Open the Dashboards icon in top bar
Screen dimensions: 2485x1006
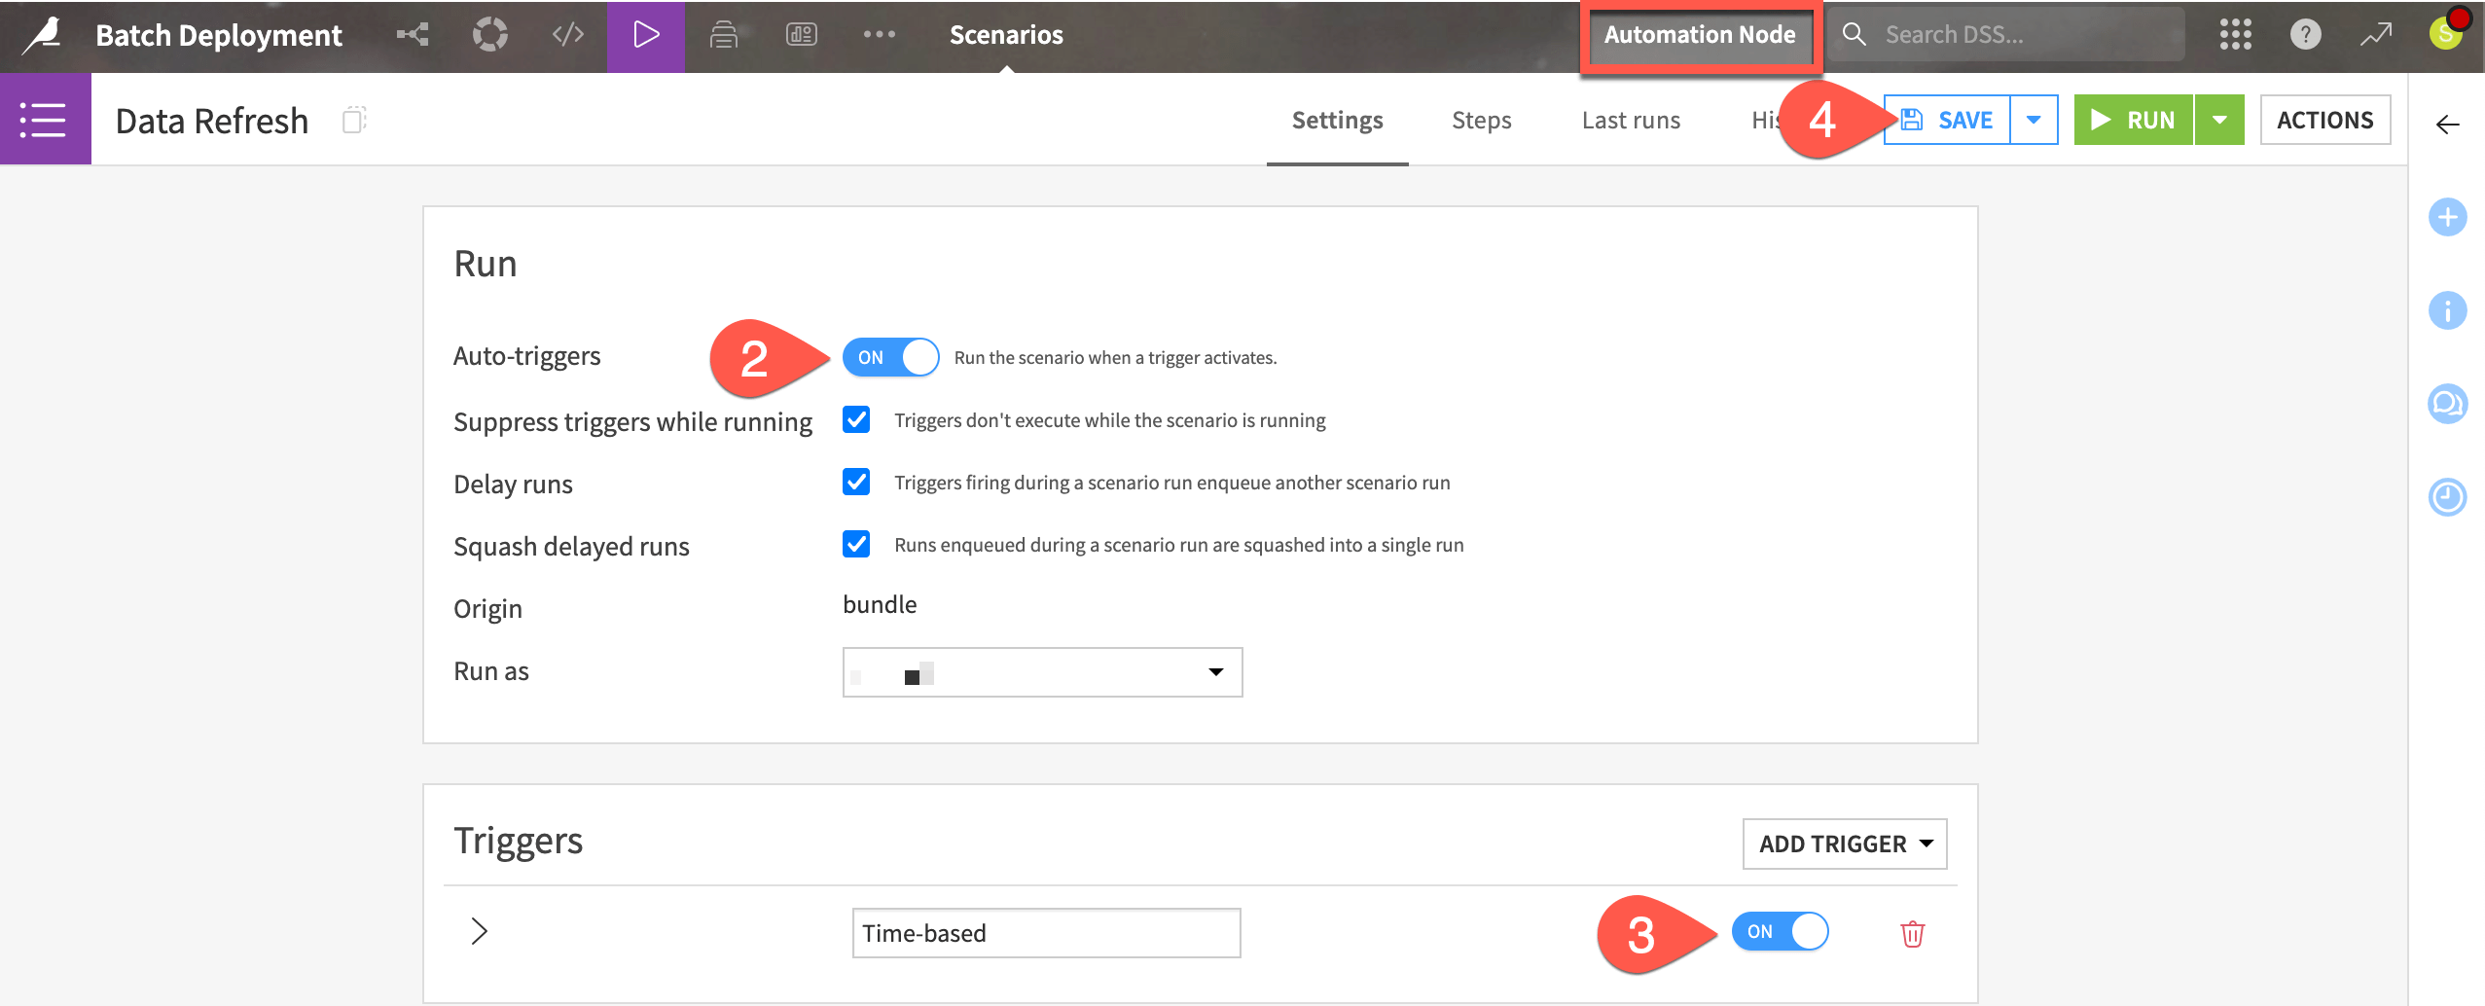(x=800, y=34)
